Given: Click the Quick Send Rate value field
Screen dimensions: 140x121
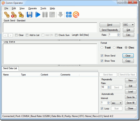Looking at the screenshot, I should click(113, 35).
